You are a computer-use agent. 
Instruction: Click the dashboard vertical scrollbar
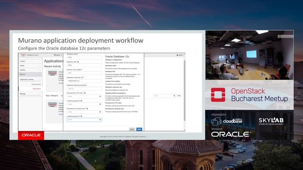point(185,91)
